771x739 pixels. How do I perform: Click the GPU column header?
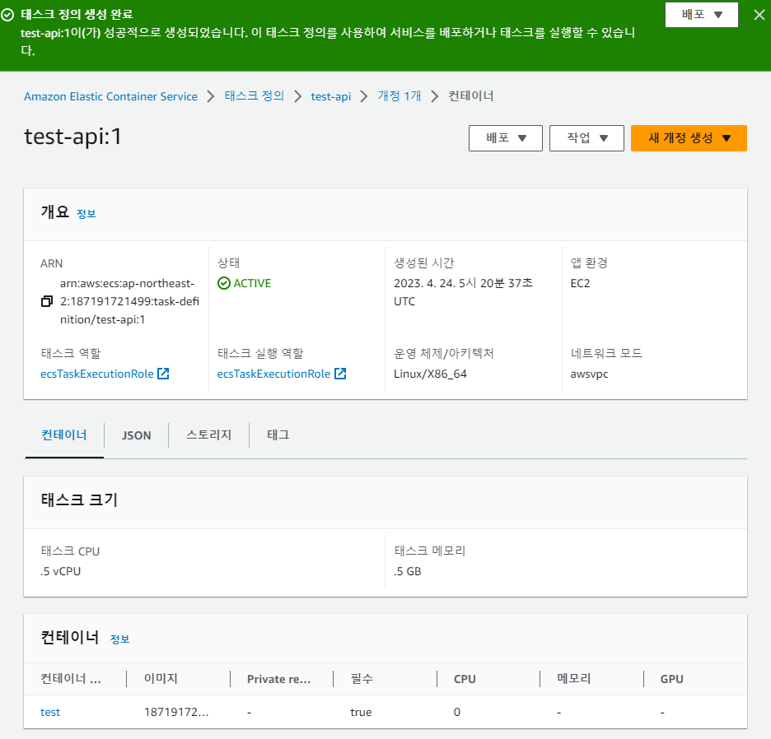[x=671, y=679]
